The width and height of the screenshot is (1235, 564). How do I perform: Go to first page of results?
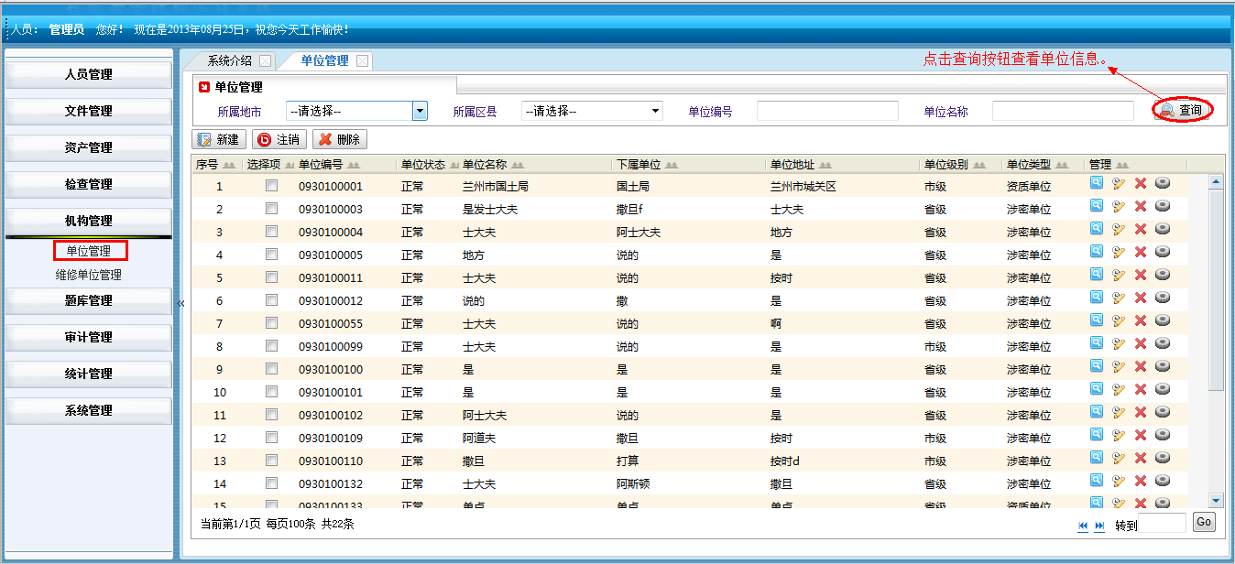click(x=1083, y=526)
